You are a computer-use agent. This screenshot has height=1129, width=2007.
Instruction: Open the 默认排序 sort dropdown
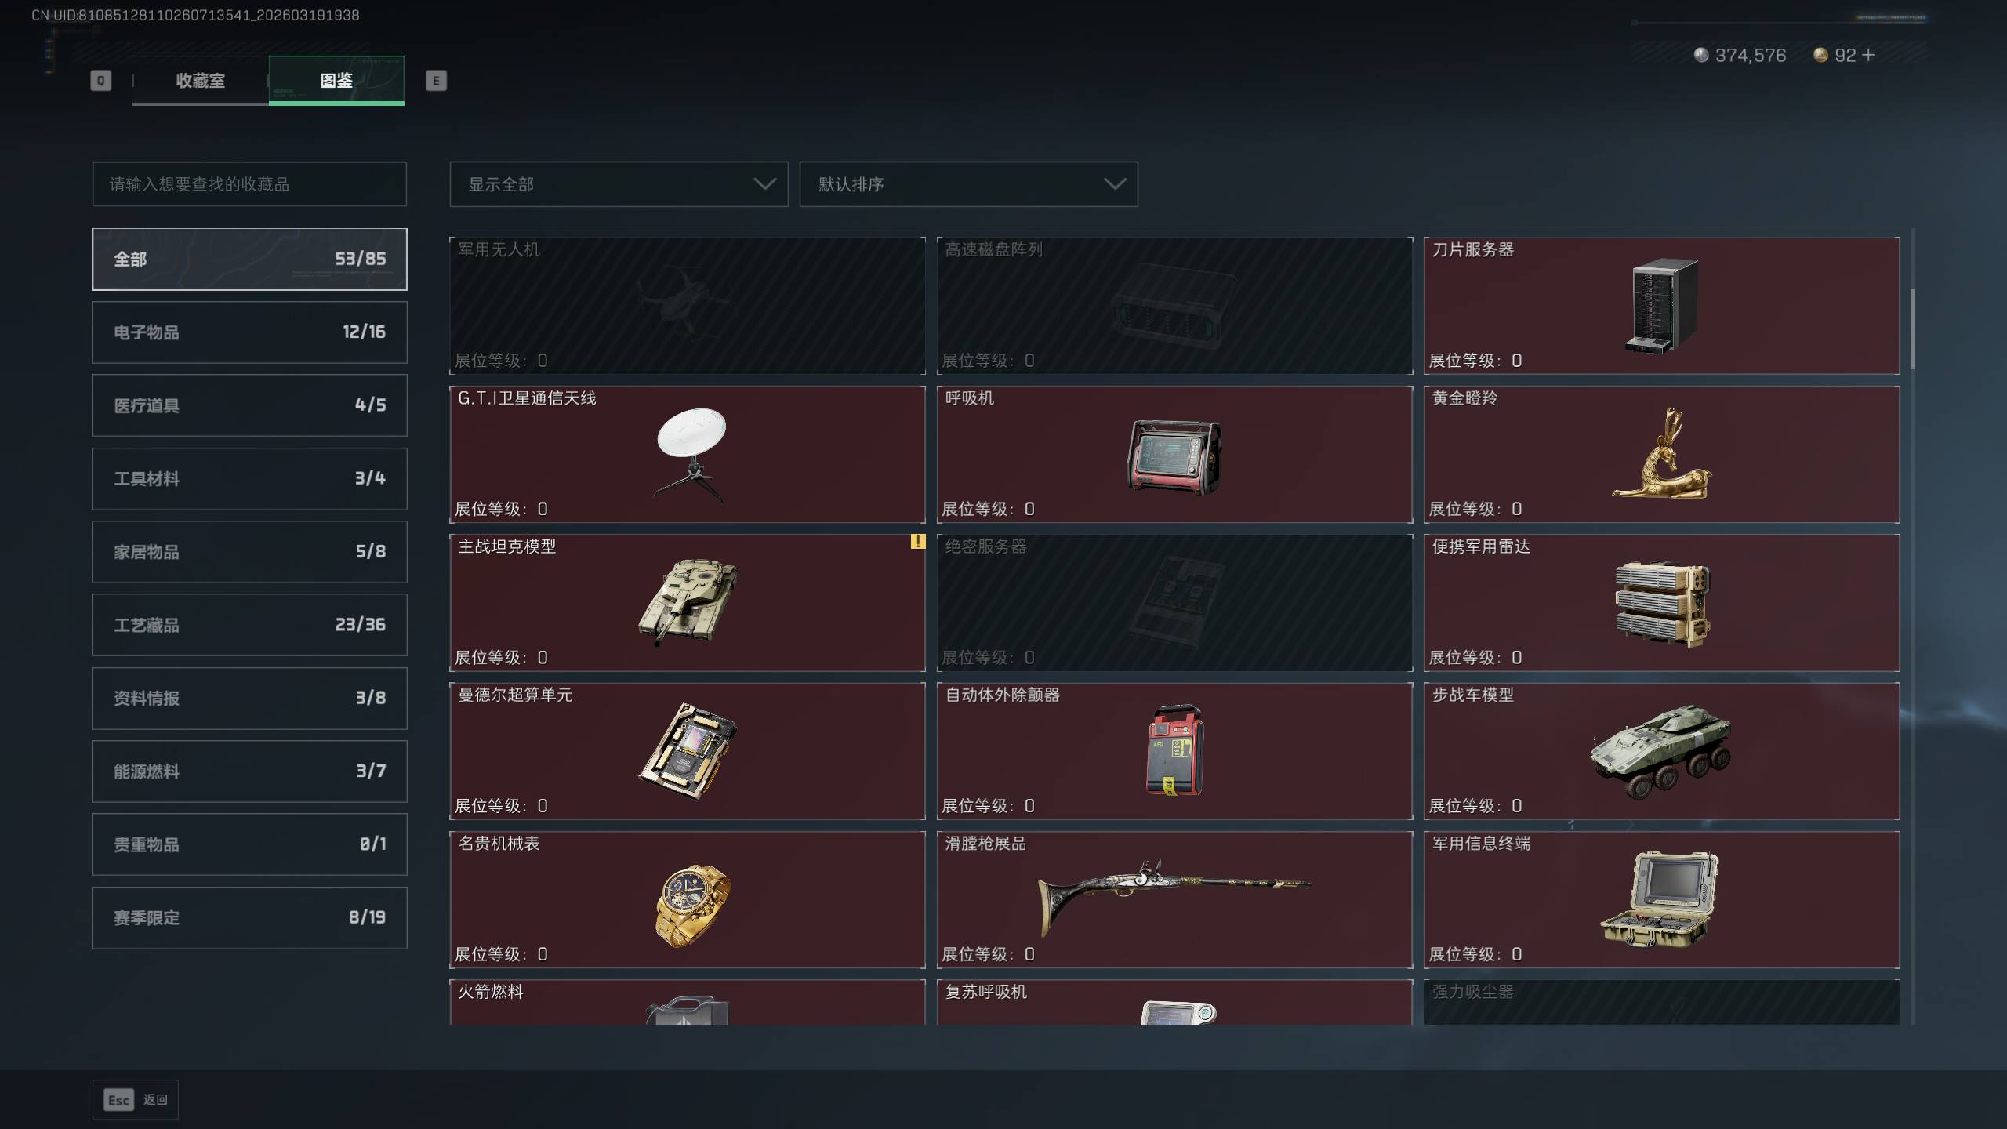pos(968,184)
